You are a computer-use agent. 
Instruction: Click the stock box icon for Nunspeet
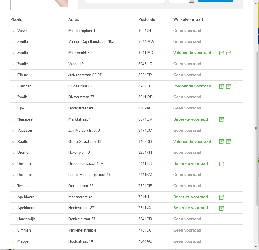[x=221, y=119]
